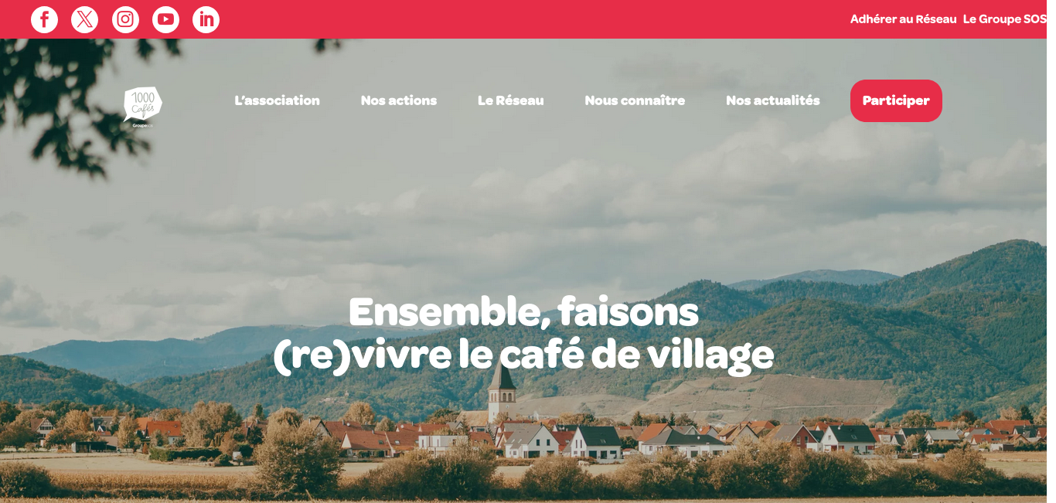This screenshot has height=503, width=1056.
Task: Open the Le Groupe SOS link
Action: (x=1005, y=19)
